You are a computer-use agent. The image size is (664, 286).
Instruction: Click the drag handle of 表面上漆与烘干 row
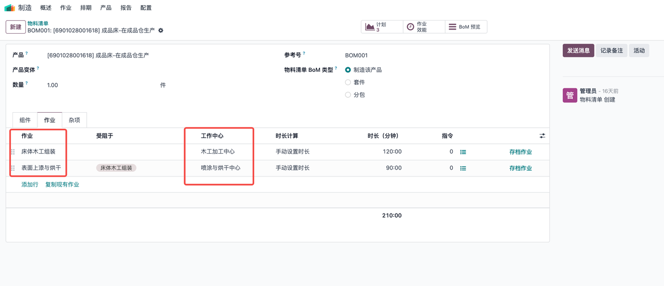click(13, 168)
